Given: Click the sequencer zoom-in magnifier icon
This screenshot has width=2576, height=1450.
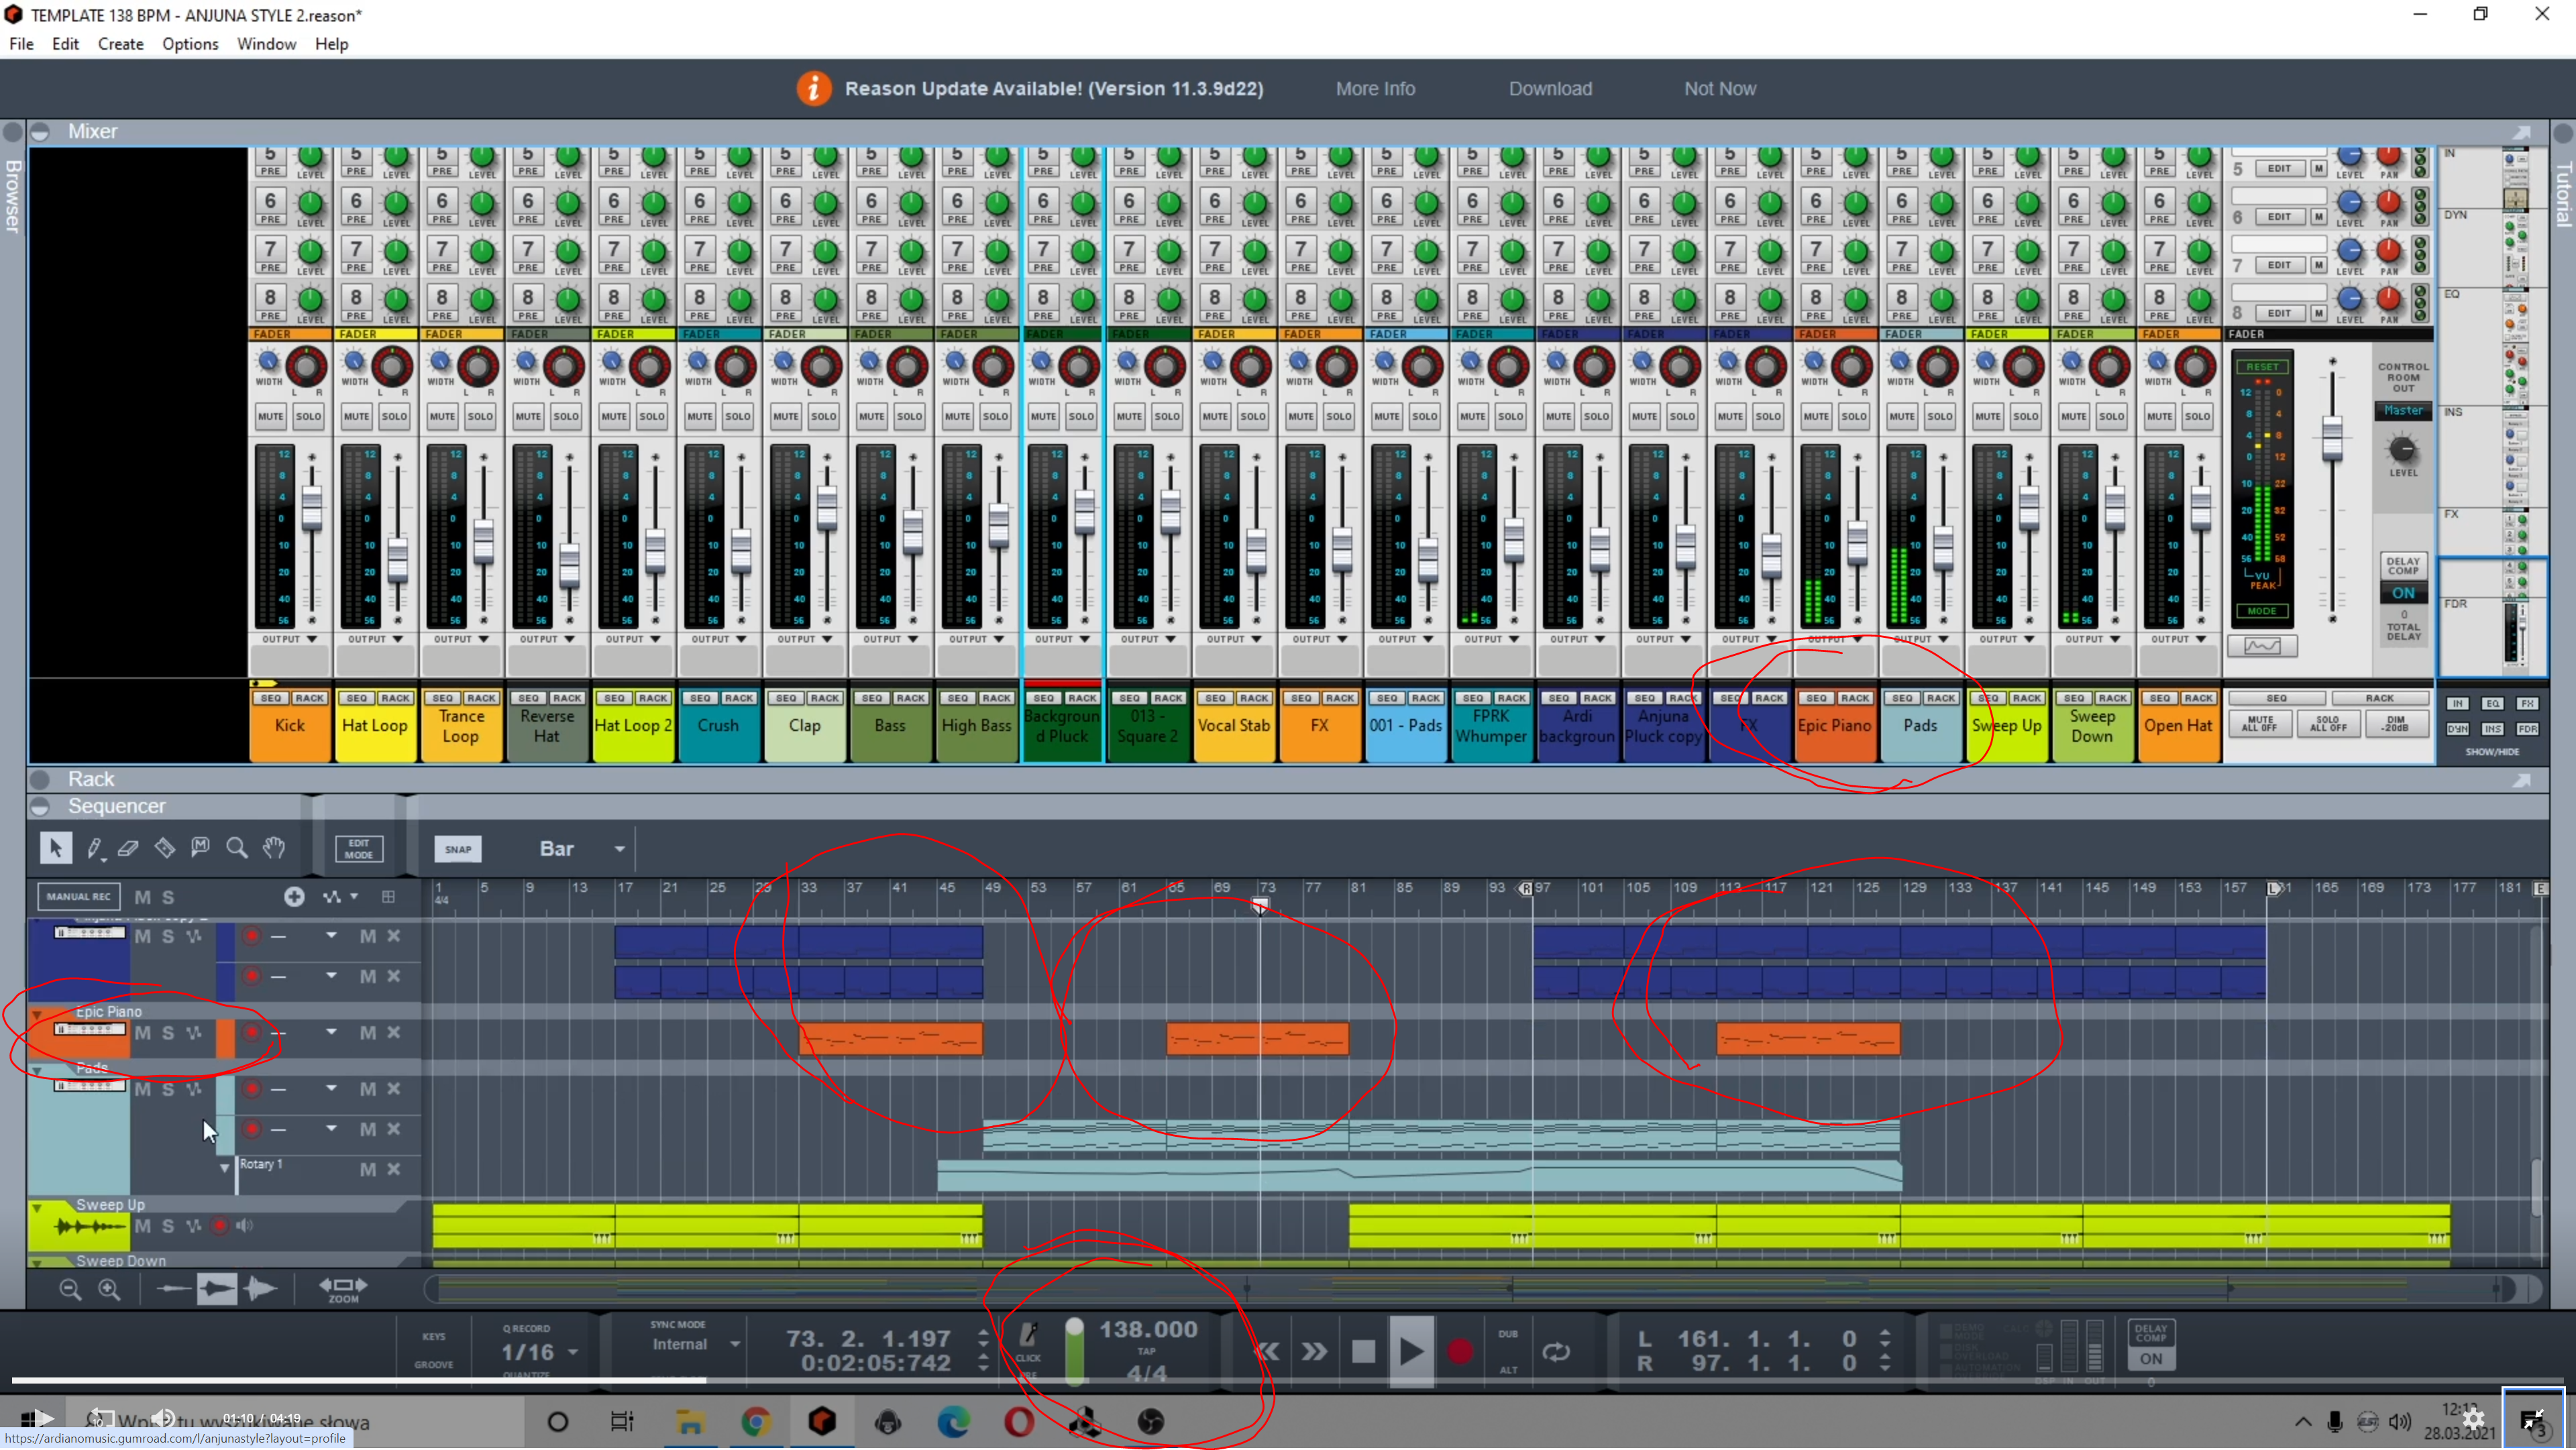Looking at the screenshot, I should pos(109,1290).
